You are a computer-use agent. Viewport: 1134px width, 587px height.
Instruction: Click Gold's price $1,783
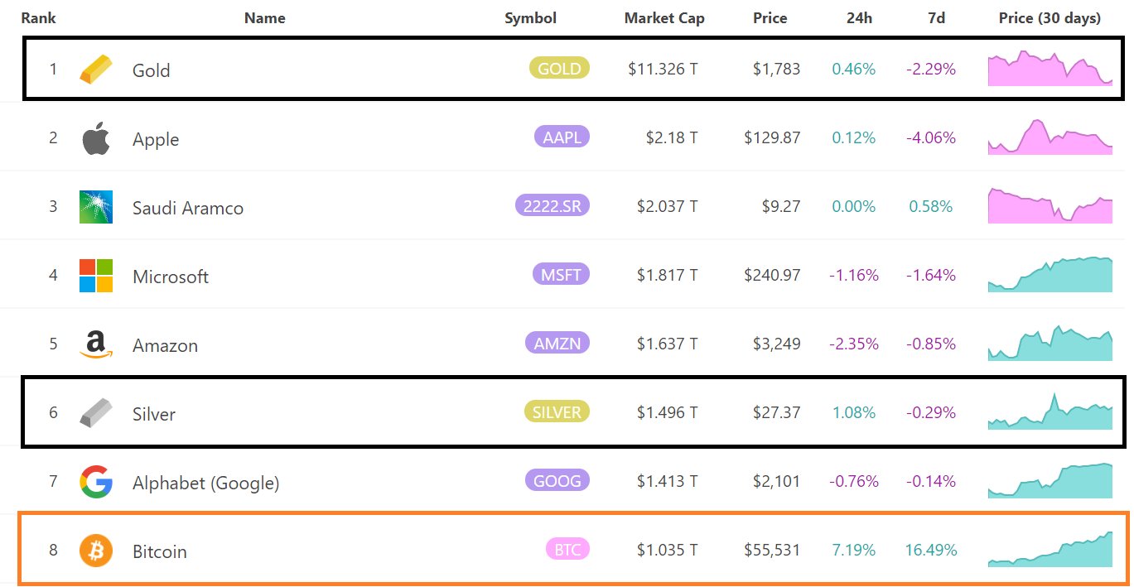click(x=776, y=69)
